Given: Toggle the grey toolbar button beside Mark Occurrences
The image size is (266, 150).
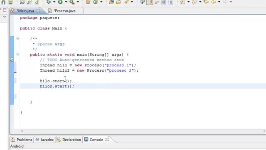Looking at the screenshot, I should [x=157, y=2].
